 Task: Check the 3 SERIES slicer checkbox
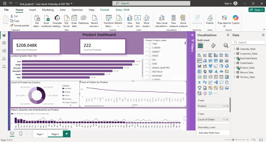coord(150,48)
